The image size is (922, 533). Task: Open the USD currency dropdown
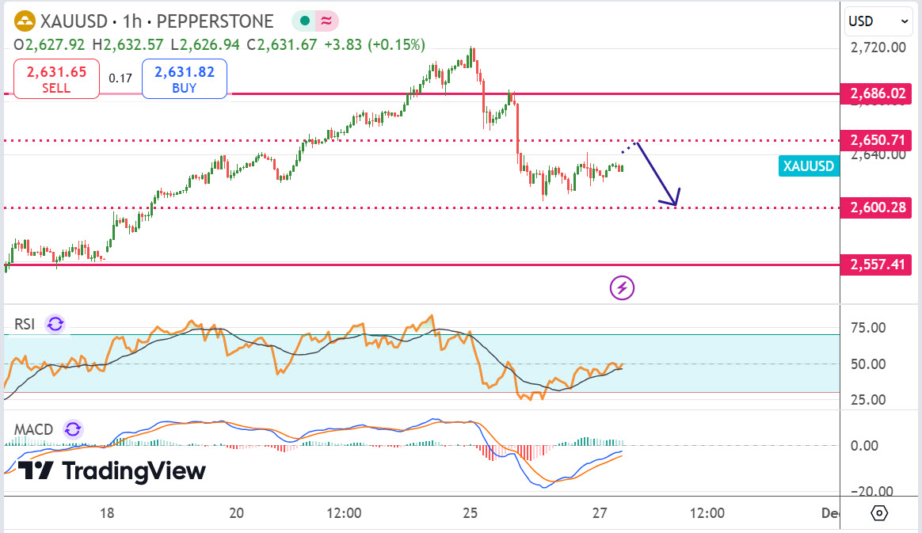pyautogui.click(x=878, y=21)
